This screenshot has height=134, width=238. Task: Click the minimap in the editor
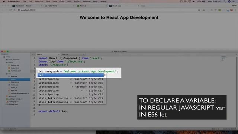coord(224,58)
